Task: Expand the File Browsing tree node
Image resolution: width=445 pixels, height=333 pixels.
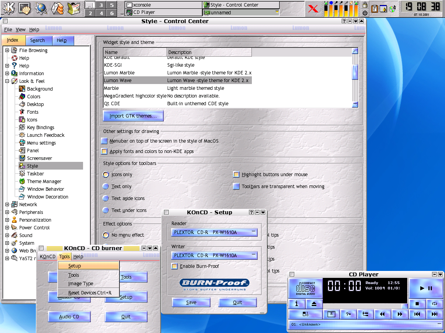Action: click(x=7, y=50)
